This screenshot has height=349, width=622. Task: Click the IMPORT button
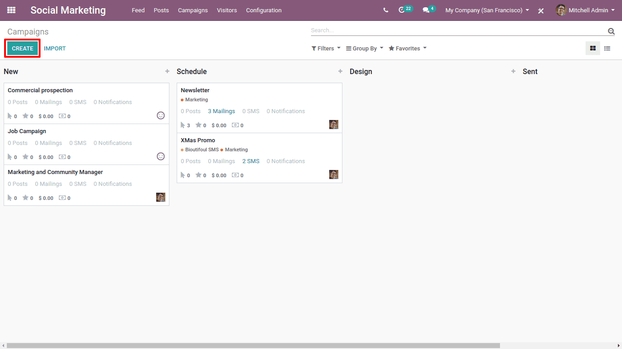pyautogui.click(x=55, y=48)
